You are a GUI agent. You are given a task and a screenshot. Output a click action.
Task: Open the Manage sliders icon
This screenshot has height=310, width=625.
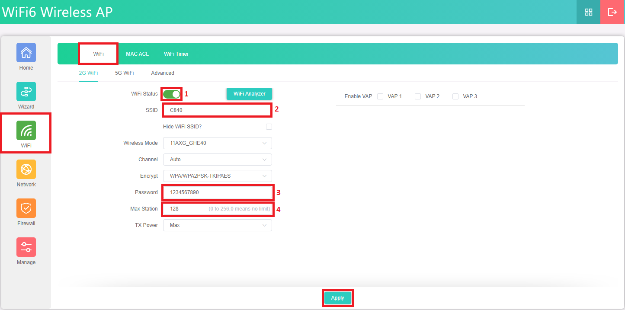[x=26, y=247]
